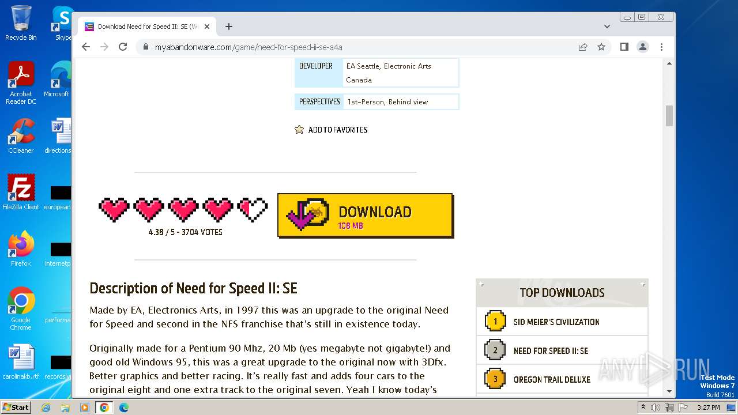Screen dimensions: 738x415
Task: Open Firefox desktop icon
Action: [21, 248]
